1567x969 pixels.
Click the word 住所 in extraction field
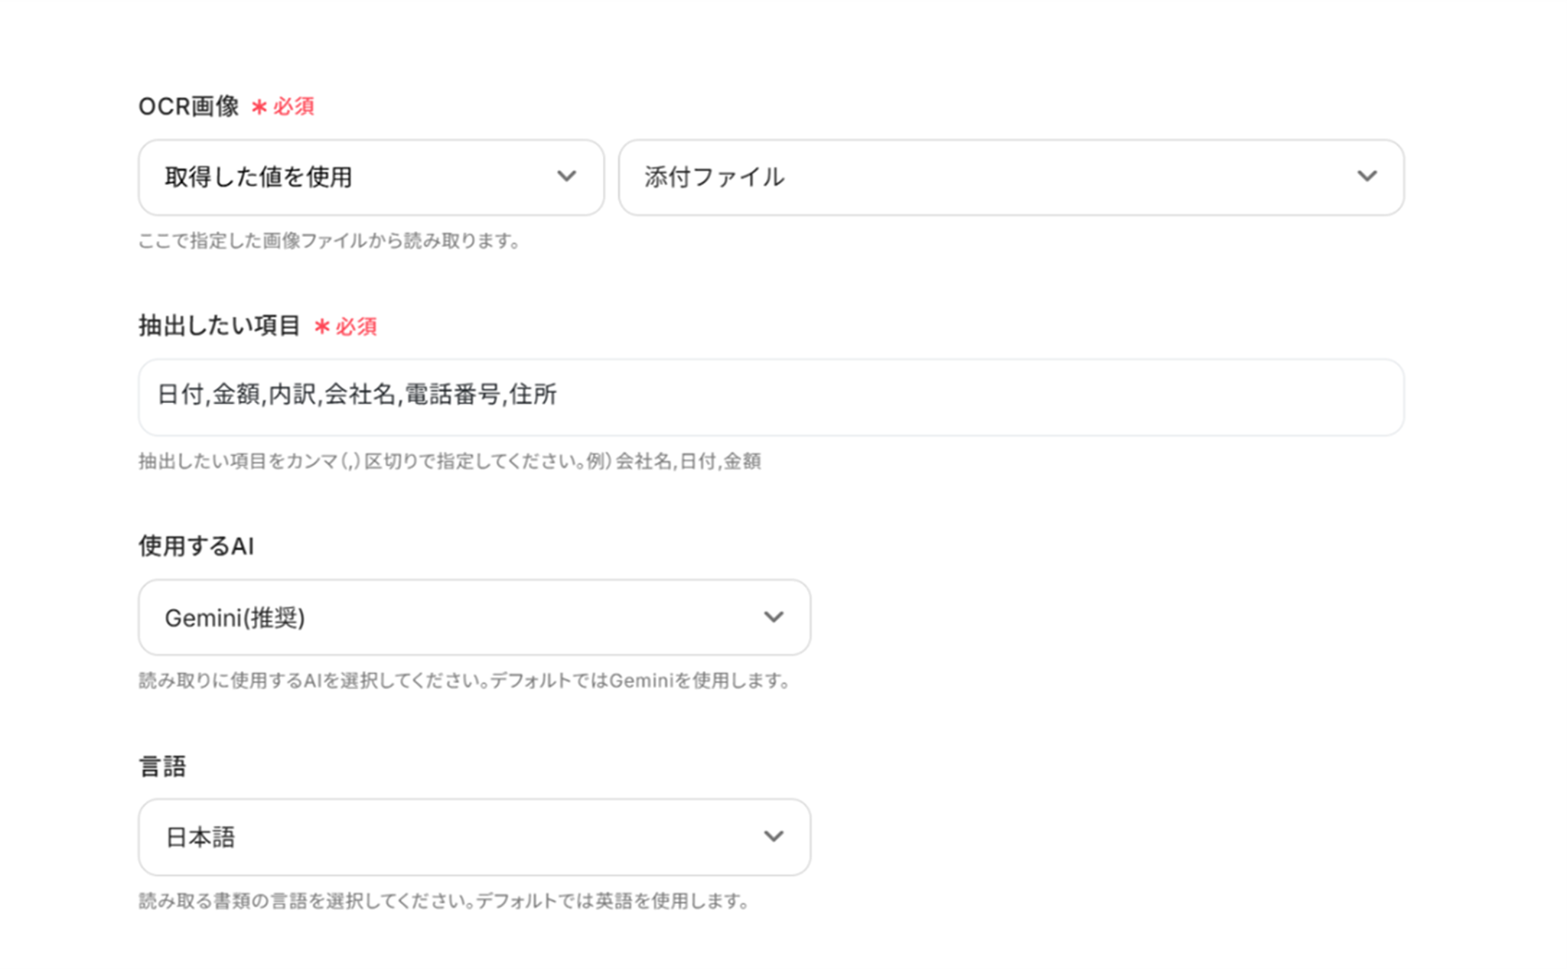click(533, 395)
